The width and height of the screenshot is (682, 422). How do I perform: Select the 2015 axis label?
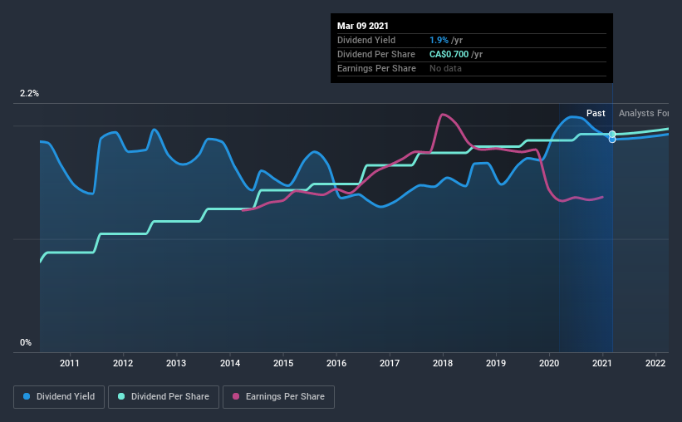(283, 363)
